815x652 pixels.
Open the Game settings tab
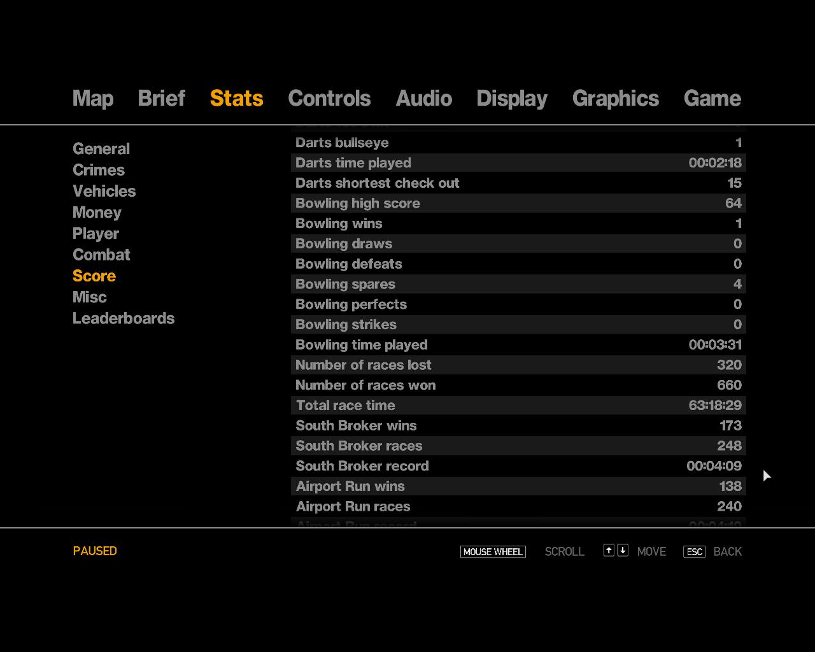coord(712,99)
